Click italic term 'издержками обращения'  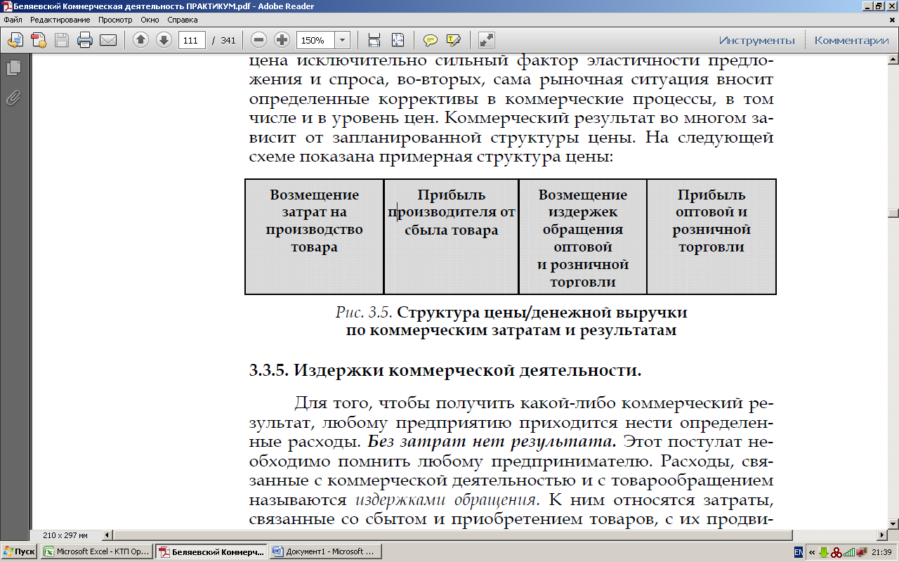pos(447,501)
